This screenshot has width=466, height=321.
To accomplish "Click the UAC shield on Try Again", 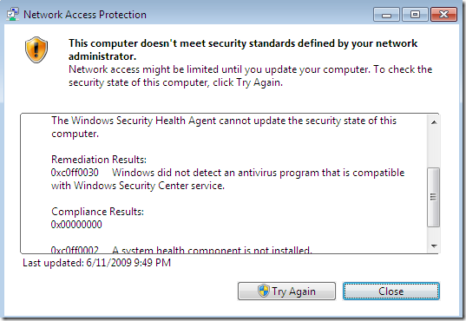I will 263,291.
